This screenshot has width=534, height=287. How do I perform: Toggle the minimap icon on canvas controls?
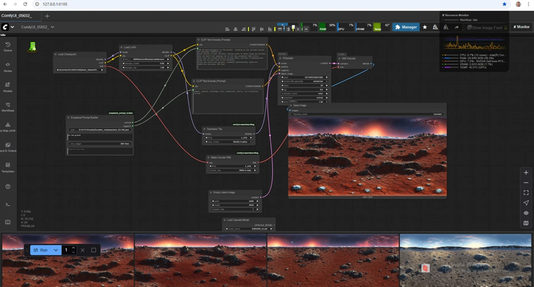(x=526, y=224)
